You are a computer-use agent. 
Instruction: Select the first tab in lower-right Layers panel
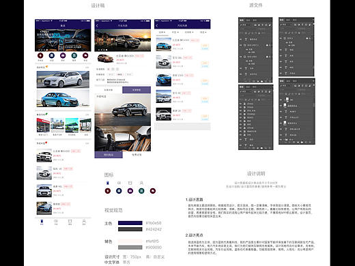(282, 81)
